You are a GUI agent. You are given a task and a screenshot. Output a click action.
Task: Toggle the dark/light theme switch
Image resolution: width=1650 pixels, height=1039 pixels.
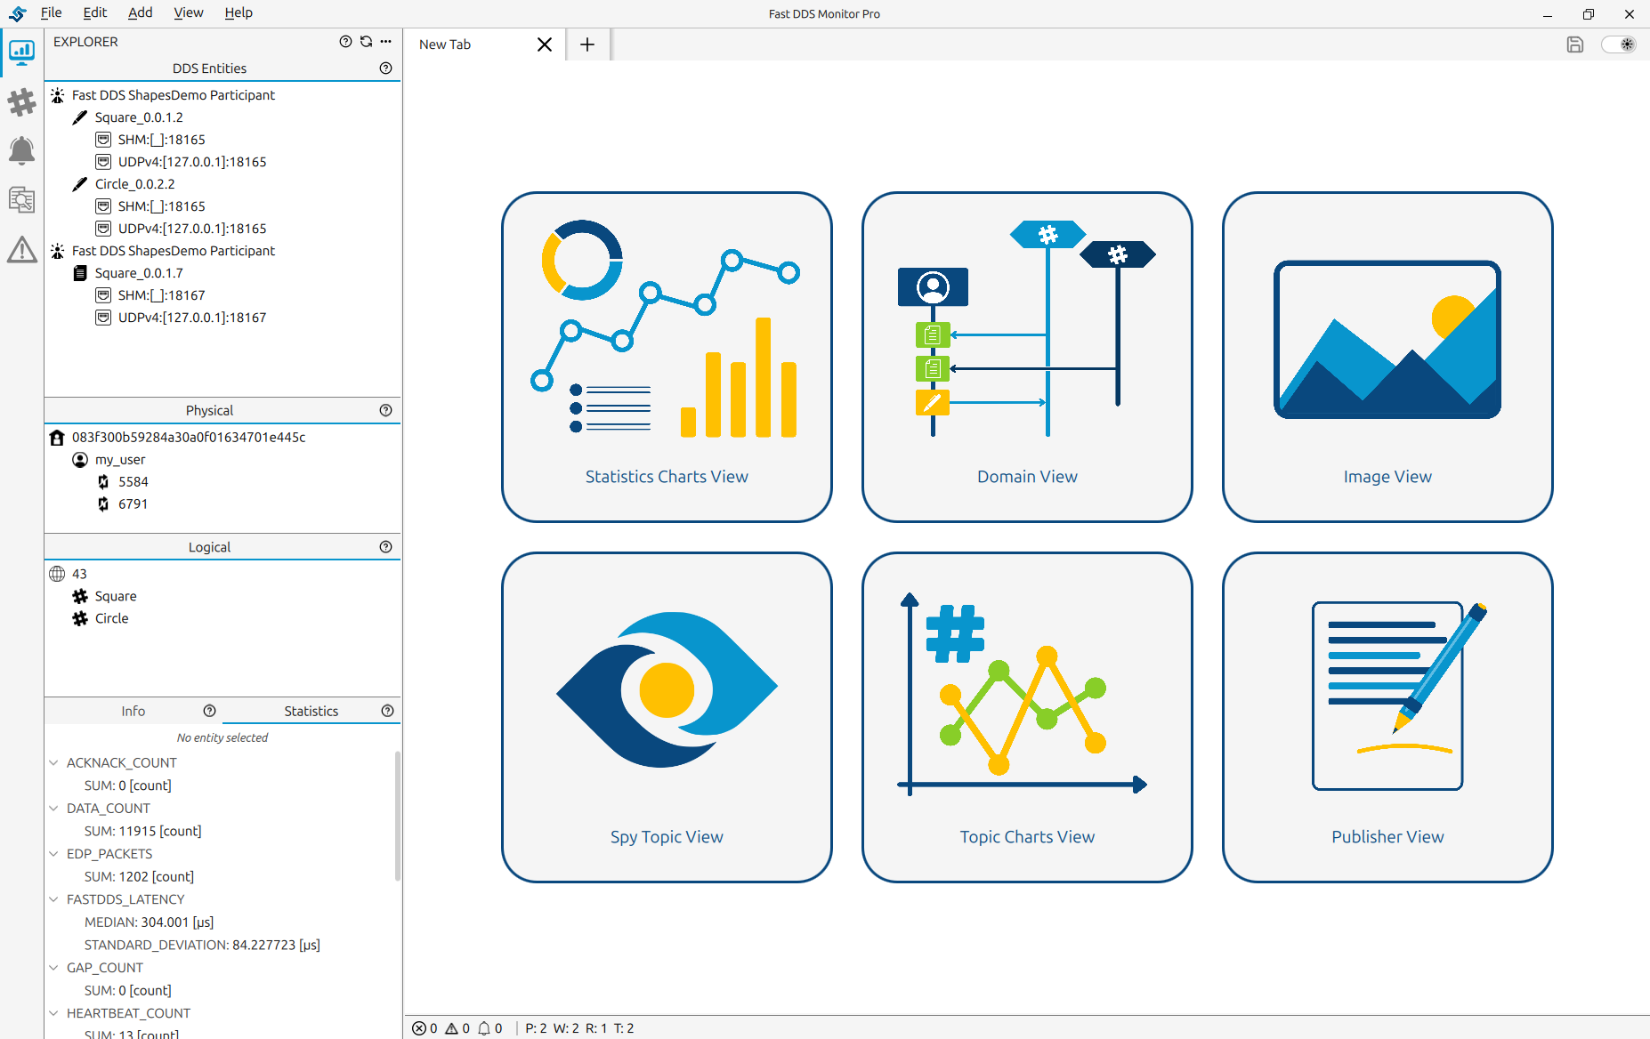pyautogui.click(x=1619, y=44)
